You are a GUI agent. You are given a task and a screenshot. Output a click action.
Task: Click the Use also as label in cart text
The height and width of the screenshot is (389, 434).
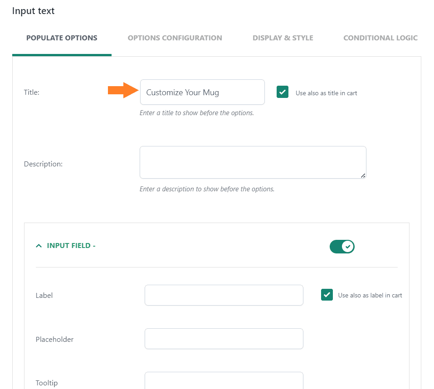click(x=370, y=296)
